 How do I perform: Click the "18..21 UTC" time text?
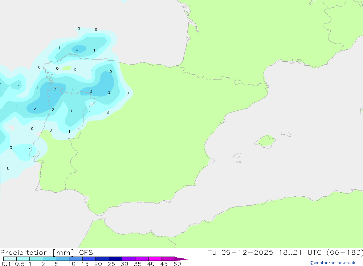pyautogui.click(x=300, y=252)
